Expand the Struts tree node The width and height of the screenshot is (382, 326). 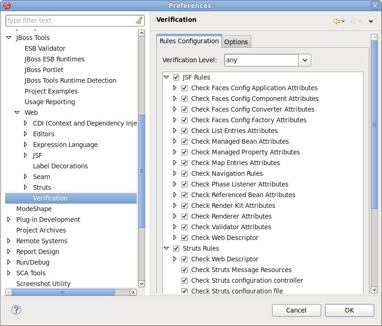[x=25, y=187]
